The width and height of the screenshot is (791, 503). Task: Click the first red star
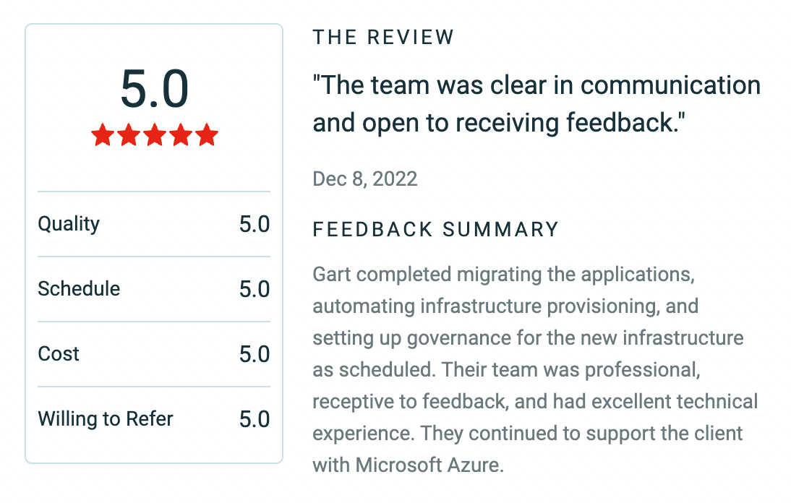[x=103, y=135]
